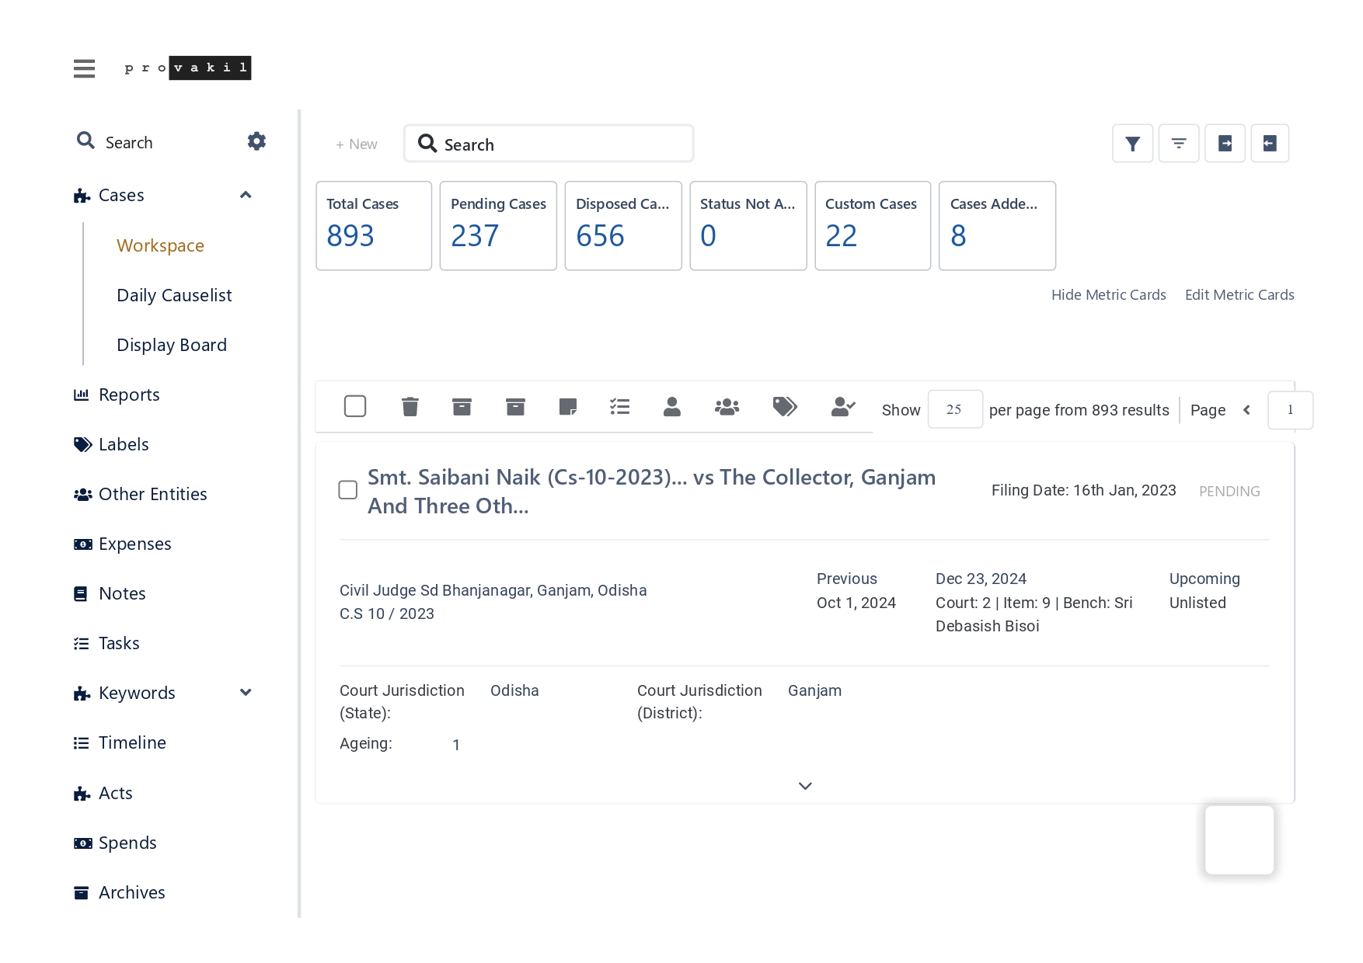The width and height of the screenshot is (1363, 963).
Task: Click the sidebar Search text
Action: pos(129,143)
